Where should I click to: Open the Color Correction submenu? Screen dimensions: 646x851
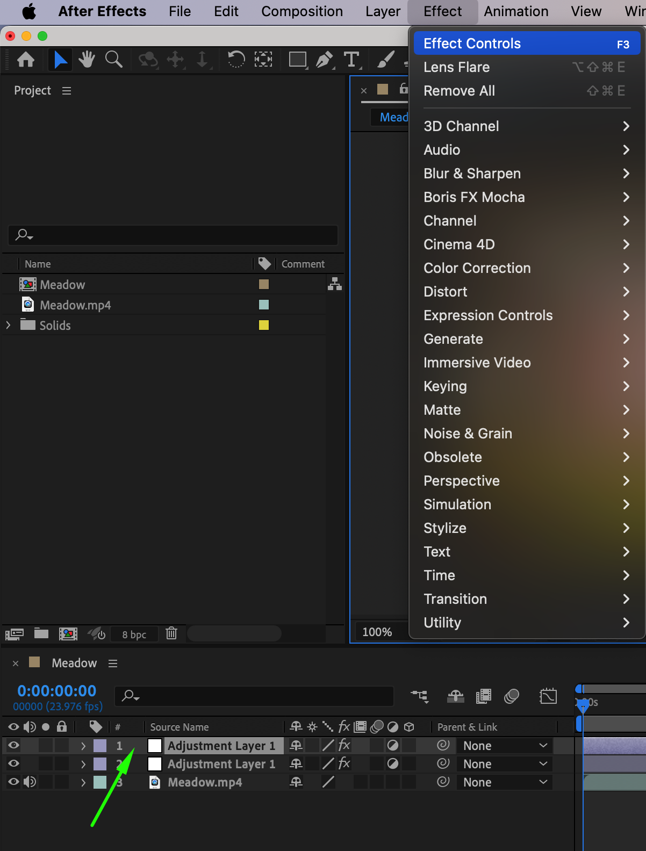pyautogui.click(x=527, y=268)
